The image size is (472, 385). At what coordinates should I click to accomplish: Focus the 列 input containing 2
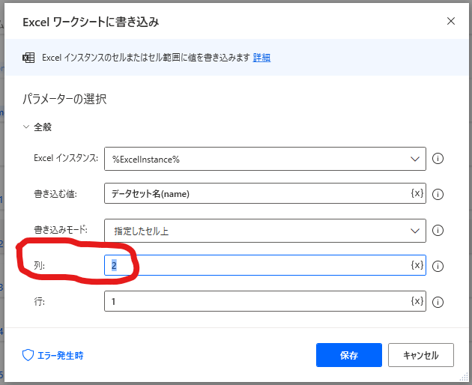tap(258, 265)
